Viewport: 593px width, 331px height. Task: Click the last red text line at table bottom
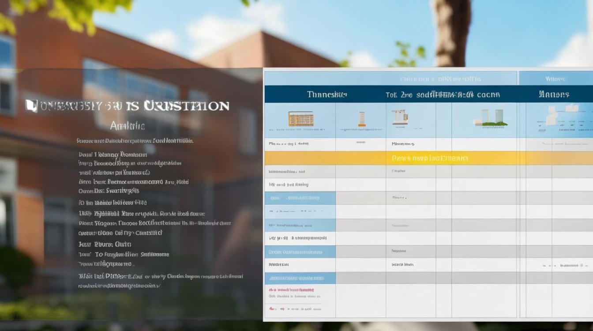(295, 308)
